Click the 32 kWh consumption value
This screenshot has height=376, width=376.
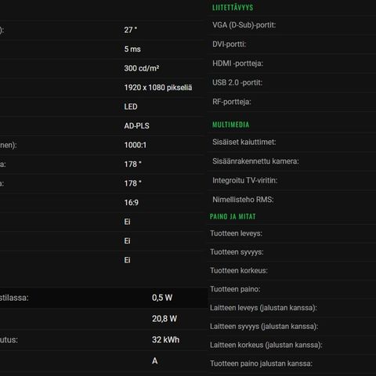pos(165,340)
